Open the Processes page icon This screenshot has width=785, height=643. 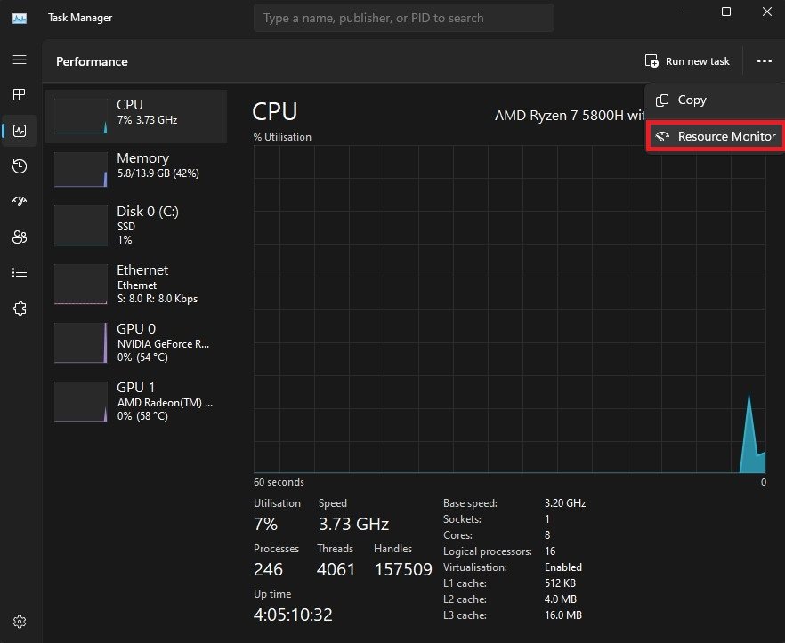click(20, 95)
